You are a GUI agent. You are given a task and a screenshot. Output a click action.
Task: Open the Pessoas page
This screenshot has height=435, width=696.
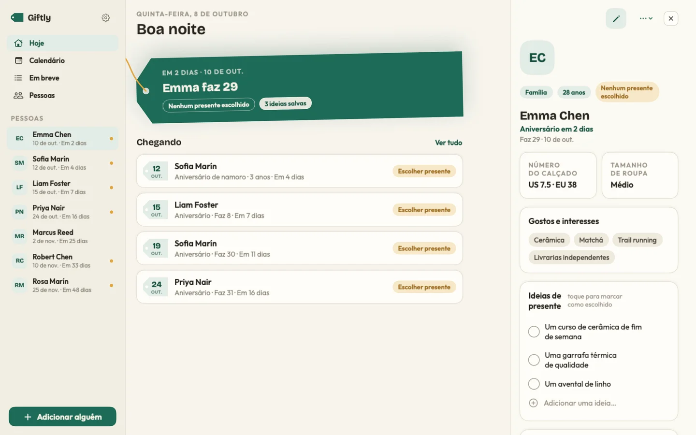pyautogui.click(x=63, y=95)
